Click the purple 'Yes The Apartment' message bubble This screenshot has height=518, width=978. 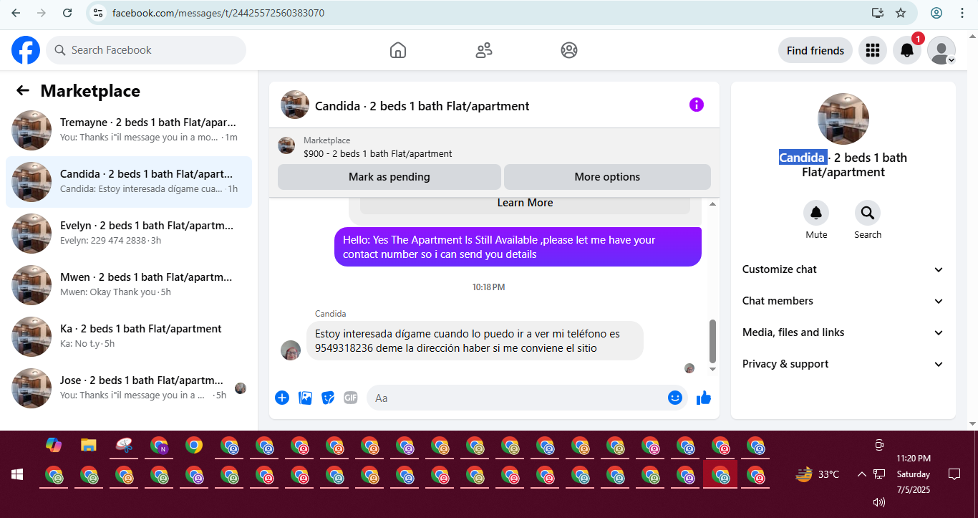tap(518, 247)
